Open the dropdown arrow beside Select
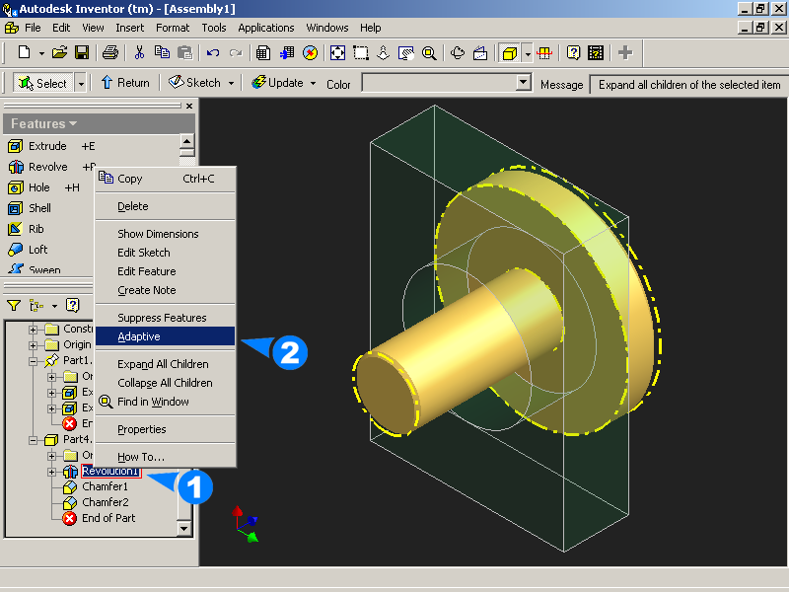Image resolution: width=789 pixels, height=592 pixels. [x=81, y=83]
